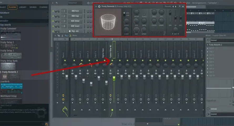This screenshot has width=234, height=126.
Task: Open the 808 Clap channel button
Action: tap(75, 16)
